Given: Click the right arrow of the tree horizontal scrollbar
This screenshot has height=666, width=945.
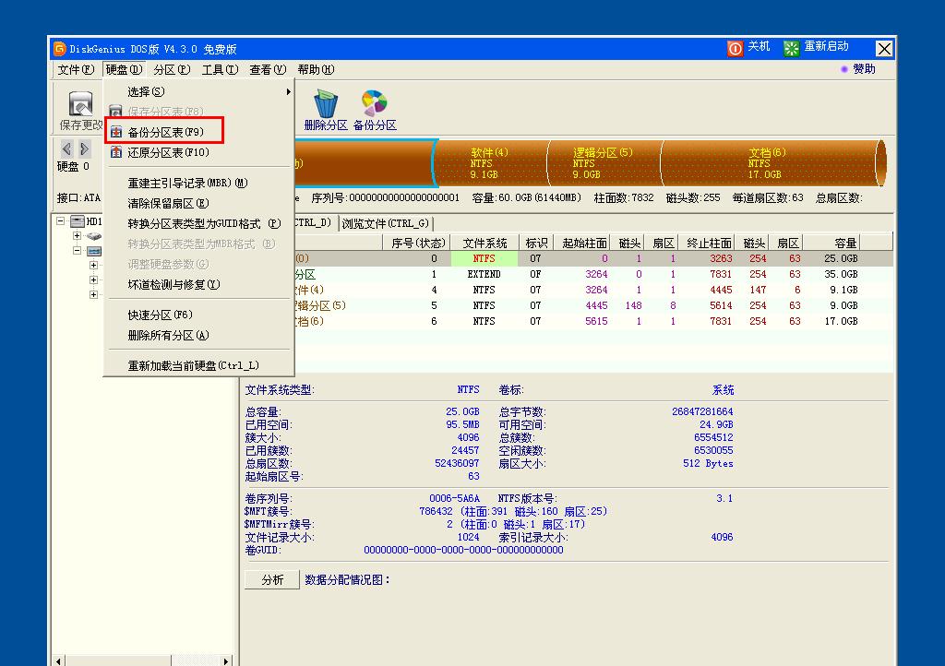Looking at the screenshot, I should 226,660.
